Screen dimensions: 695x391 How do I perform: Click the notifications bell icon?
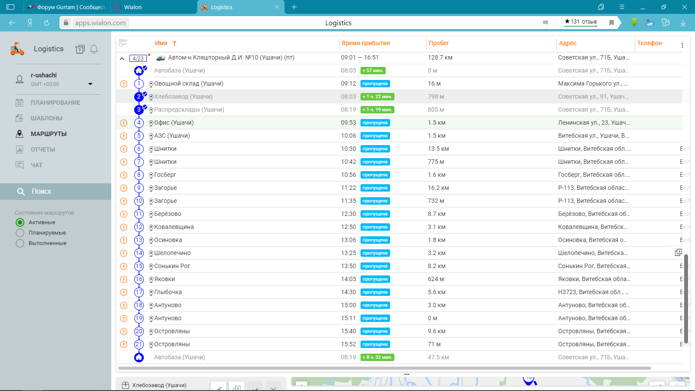[94, 49]
